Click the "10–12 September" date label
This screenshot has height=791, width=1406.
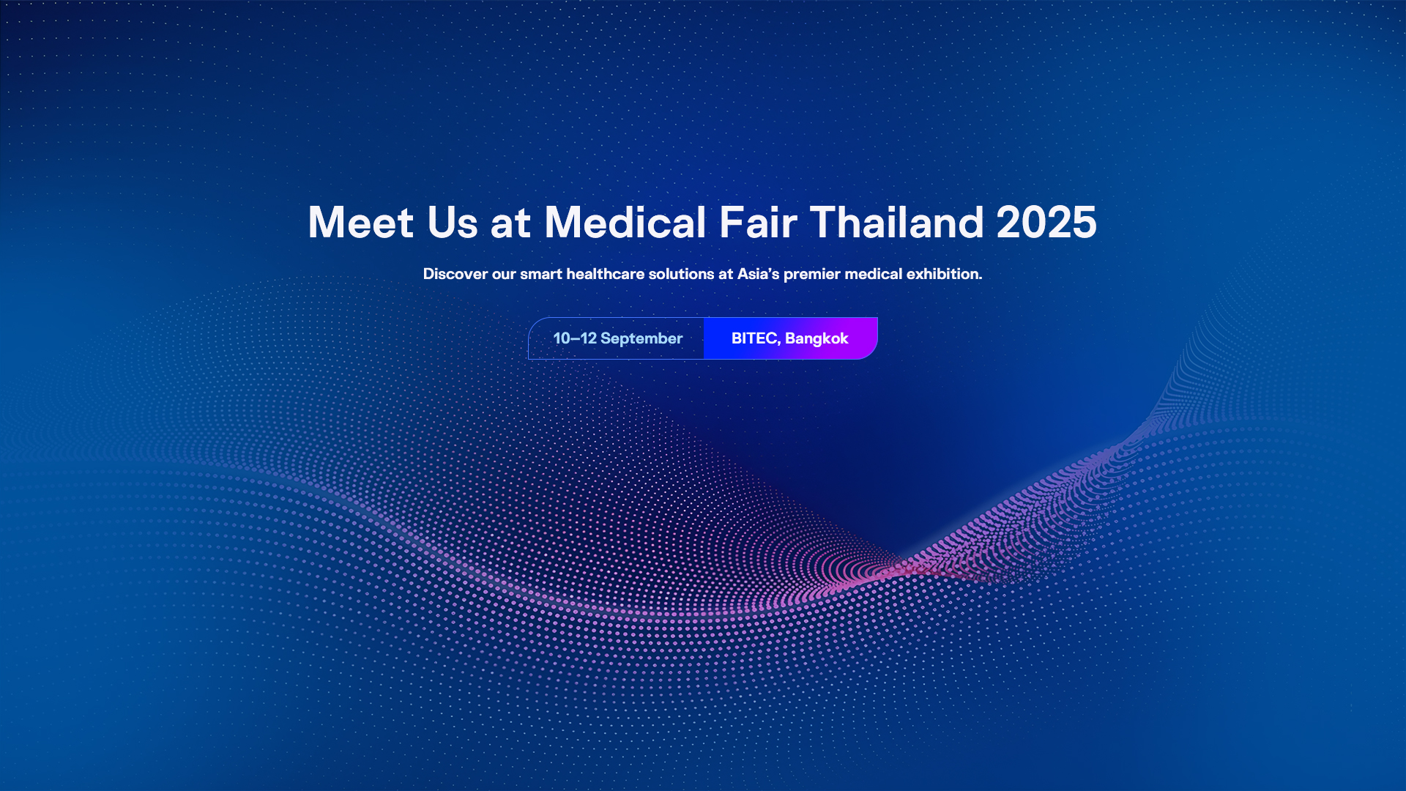tap(617, 338)
